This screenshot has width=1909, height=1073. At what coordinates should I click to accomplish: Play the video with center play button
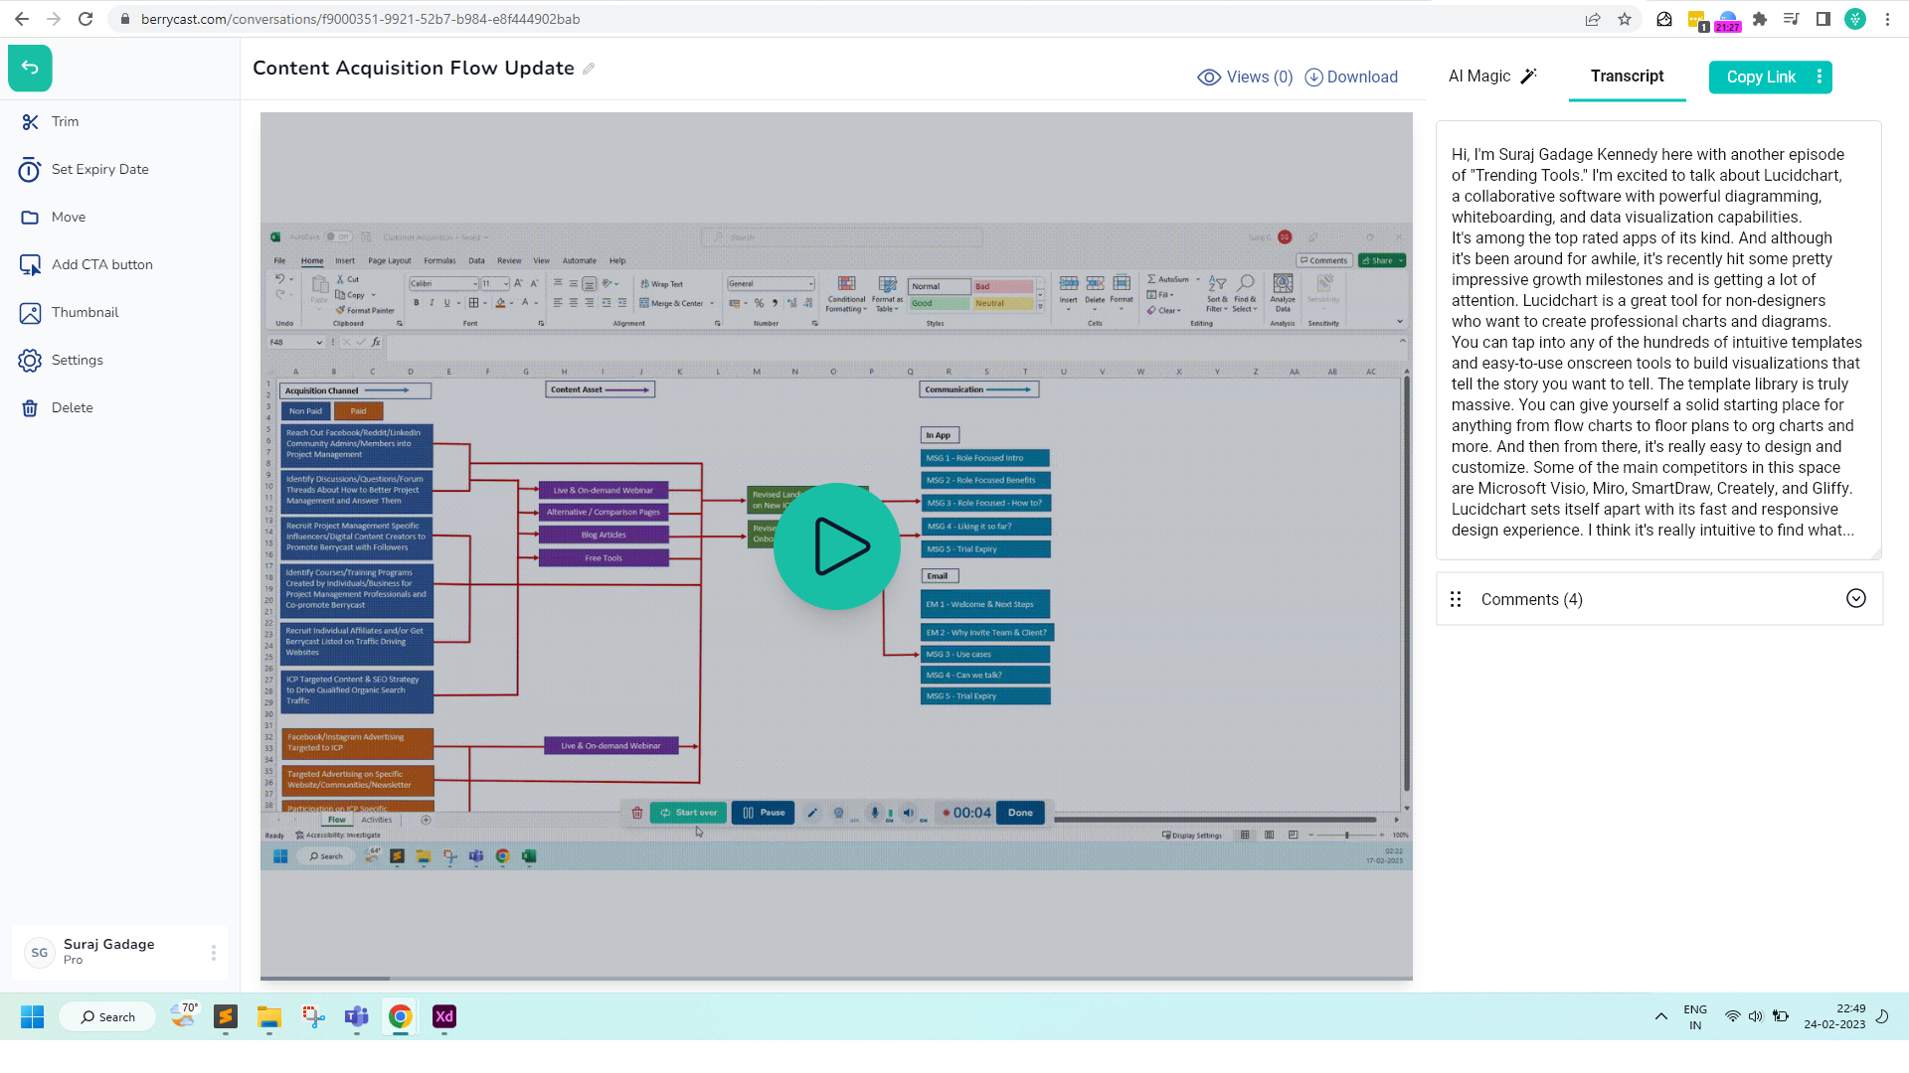(837, 546)
